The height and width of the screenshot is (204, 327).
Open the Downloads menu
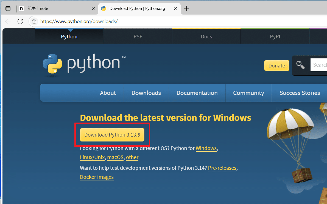coord(146,93)
